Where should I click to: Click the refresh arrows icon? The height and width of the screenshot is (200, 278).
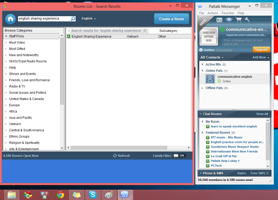115,156
